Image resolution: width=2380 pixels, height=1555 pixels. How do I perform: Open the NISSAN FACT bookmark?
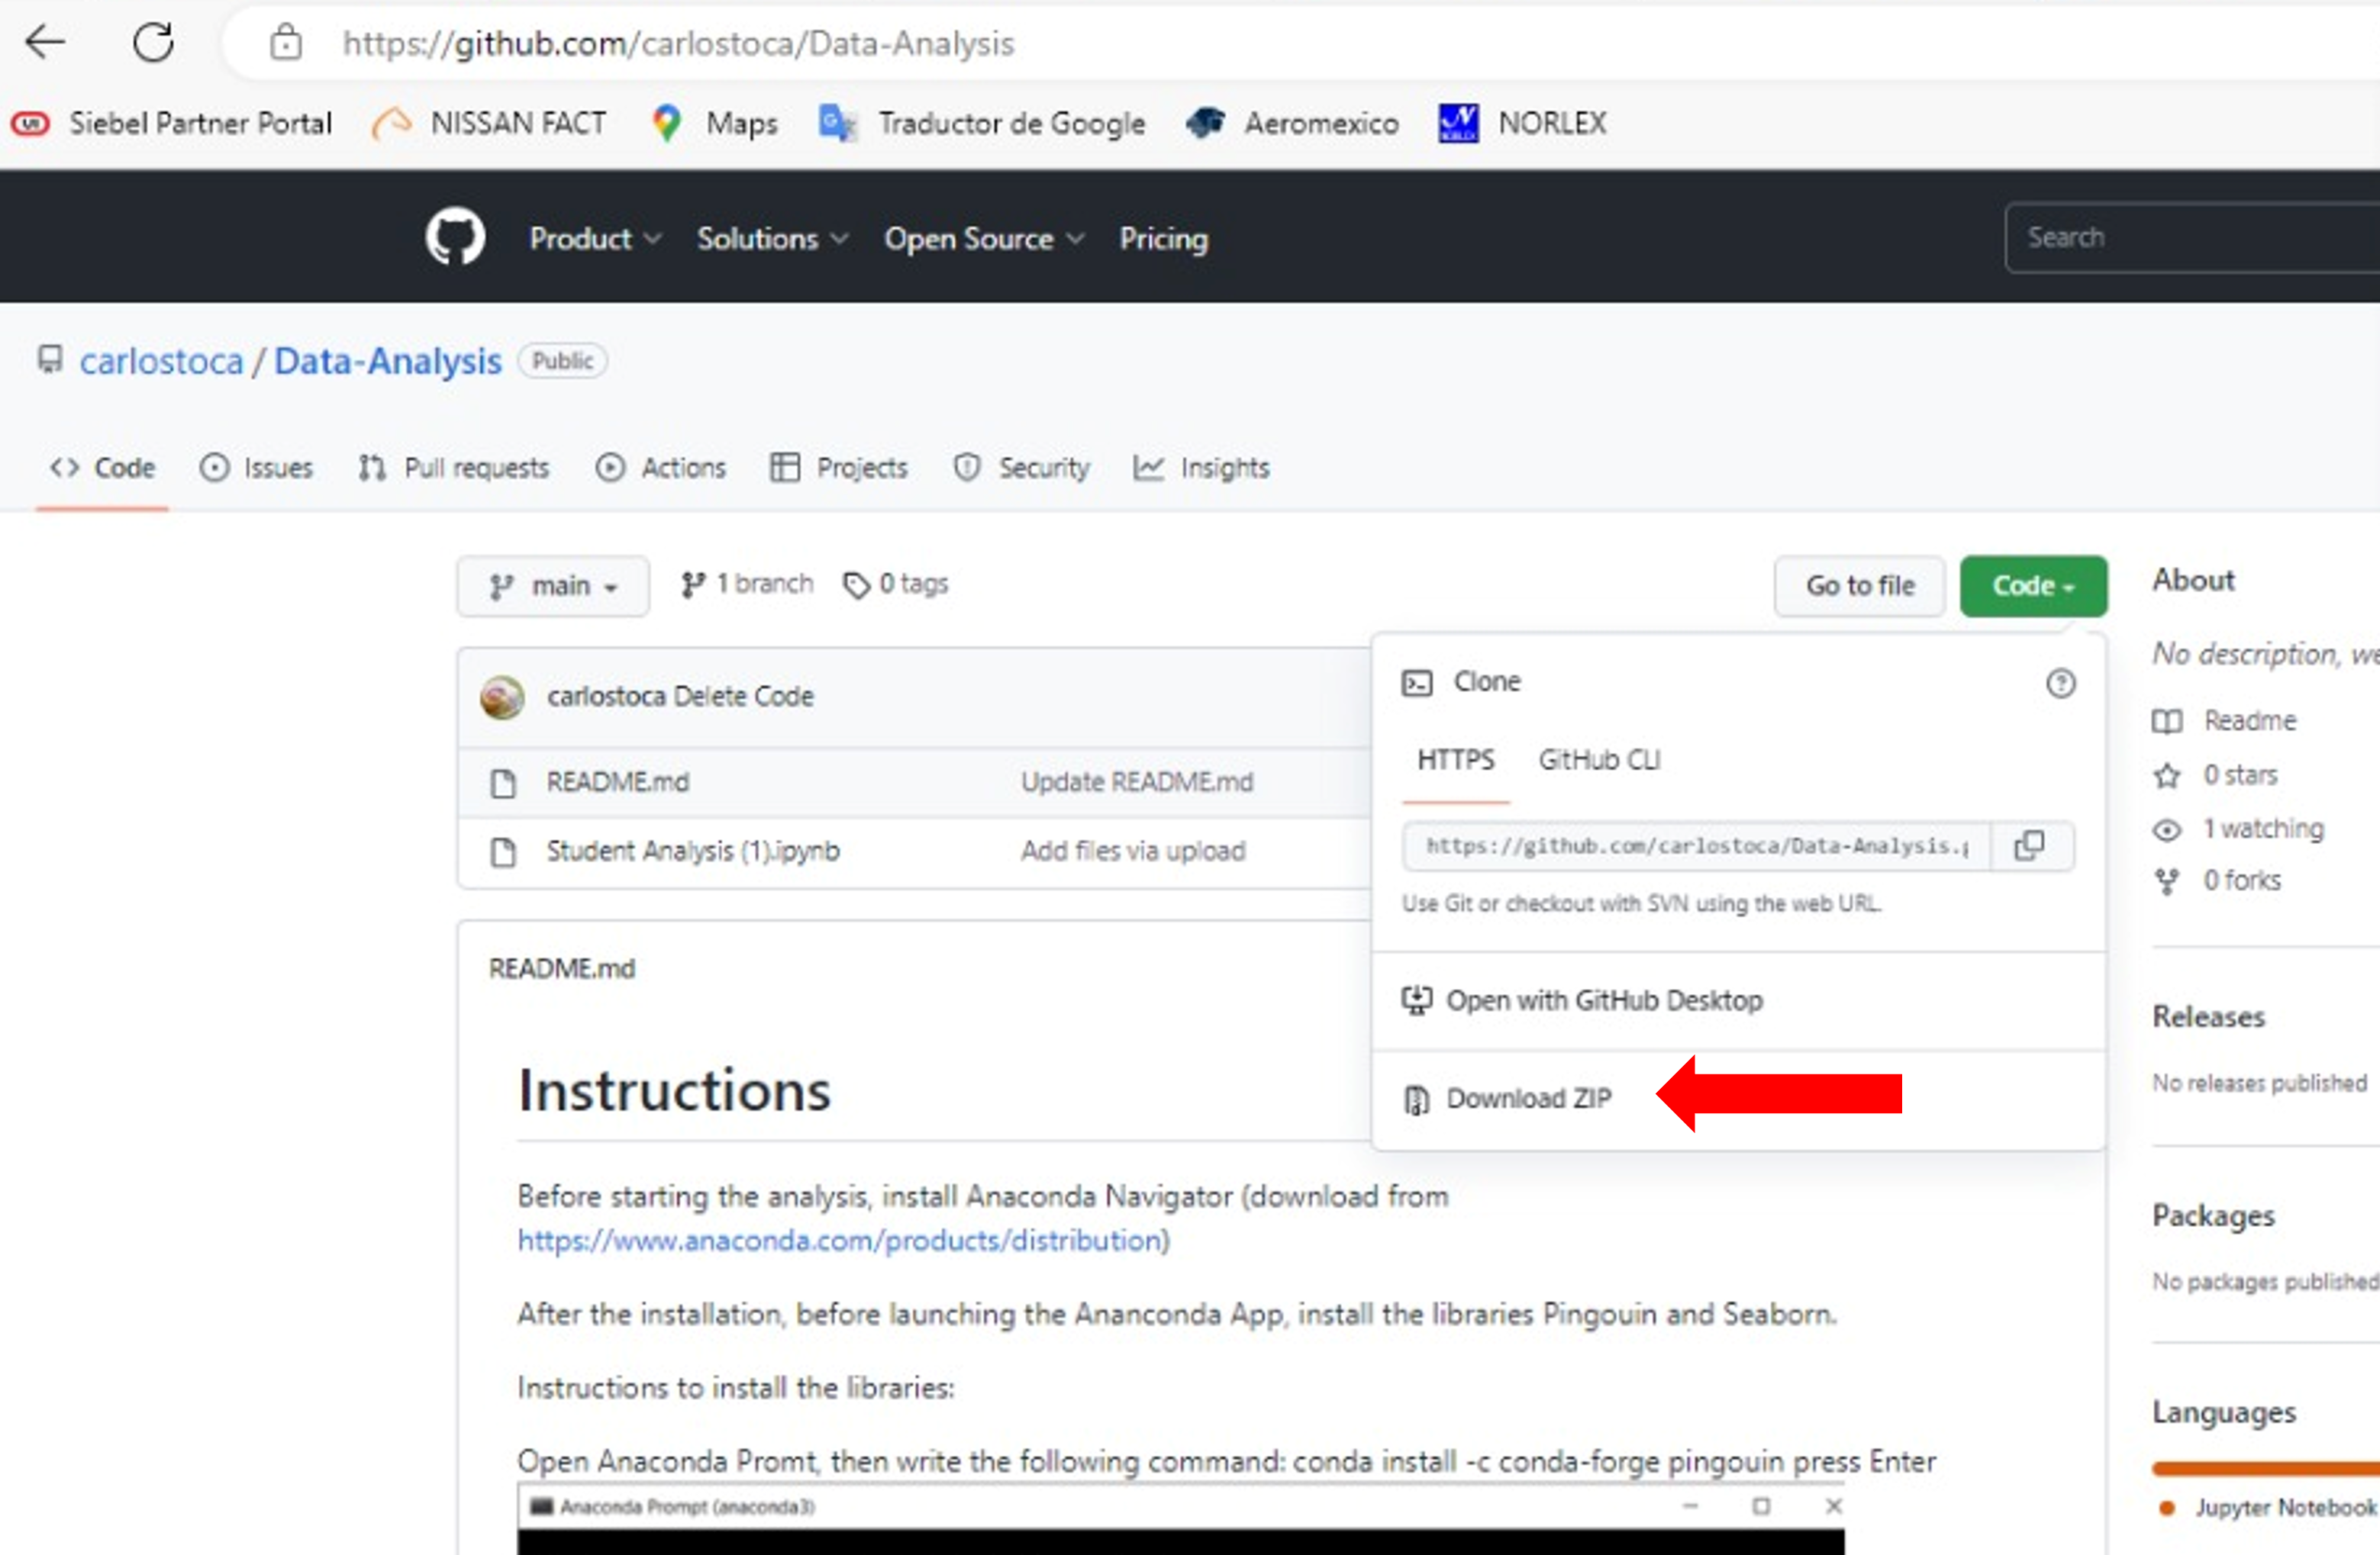[489, 123]
